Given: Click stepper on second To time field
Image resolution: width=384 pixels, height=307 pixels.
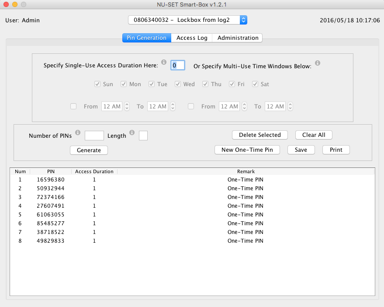Looking at the screenshot, I should (290, 106).
